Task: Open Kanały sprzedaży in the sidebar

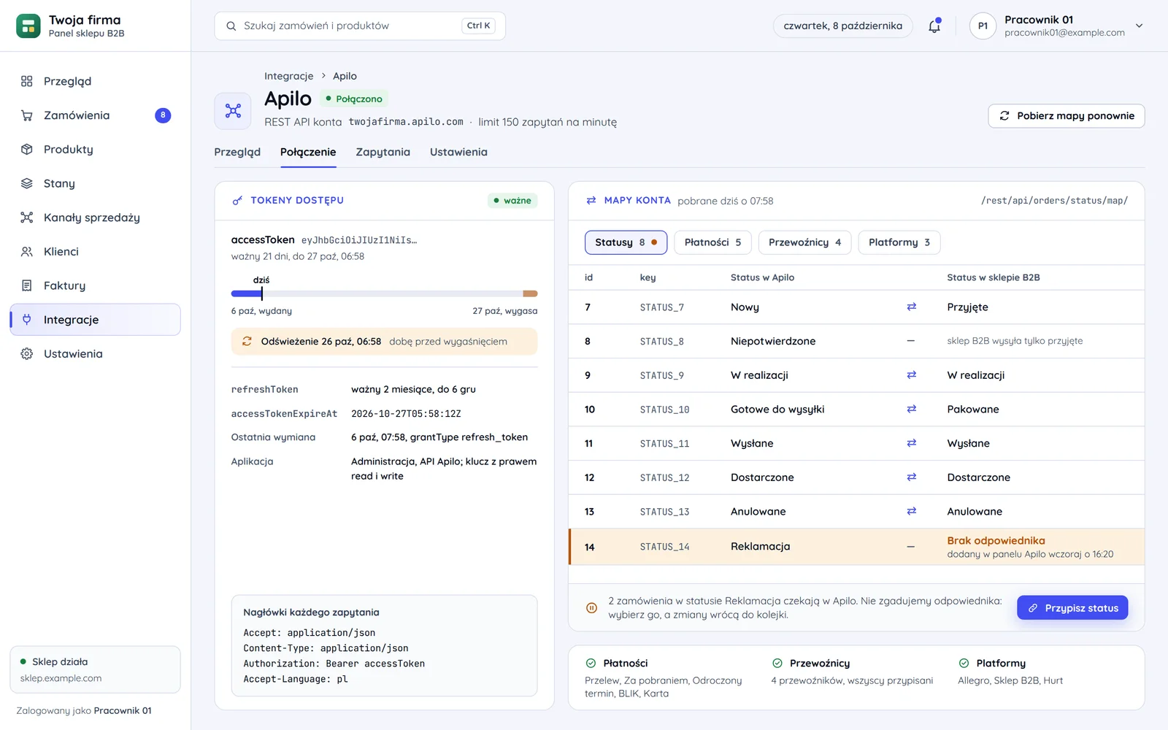Action: click(x=95, y=218)
